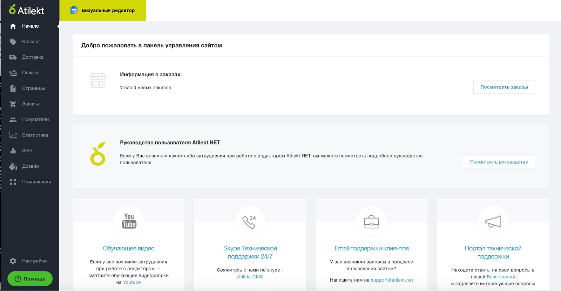561x291 pixels.
Task: Click the 'Руководство пользователя Atilekt.NET' heading
Action: tap(170, 143)
